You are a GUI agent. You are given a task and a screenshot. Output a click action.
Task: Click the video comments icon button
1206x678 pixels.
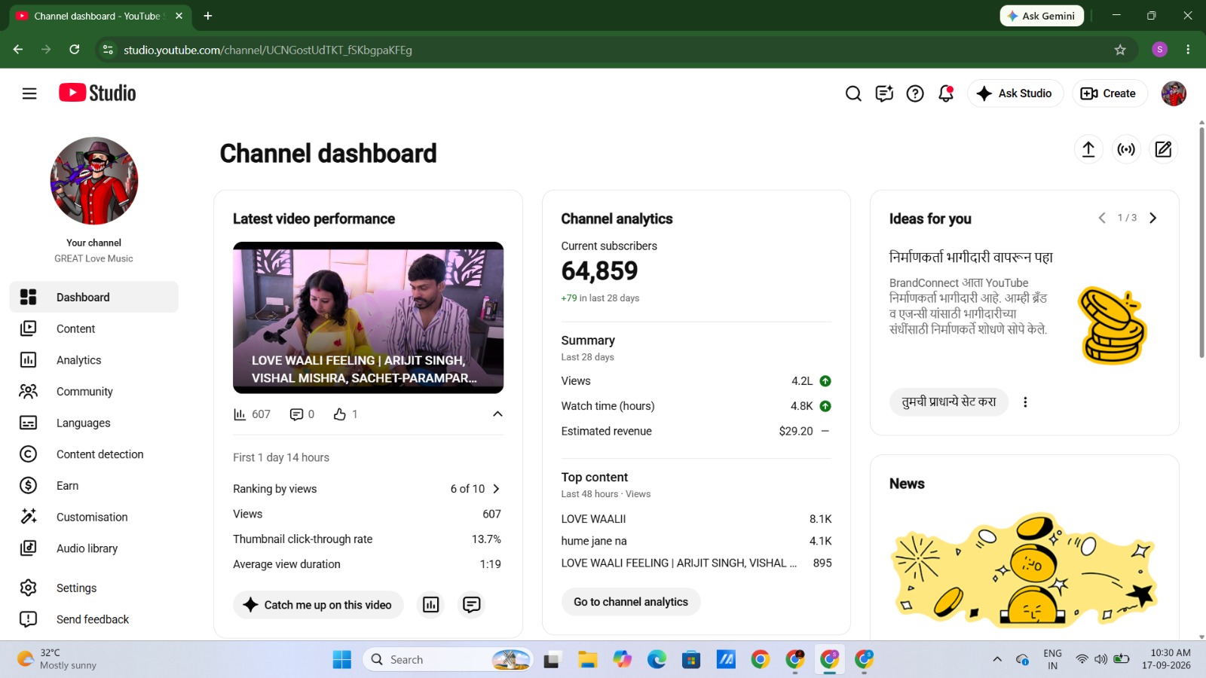coord(472,605)
